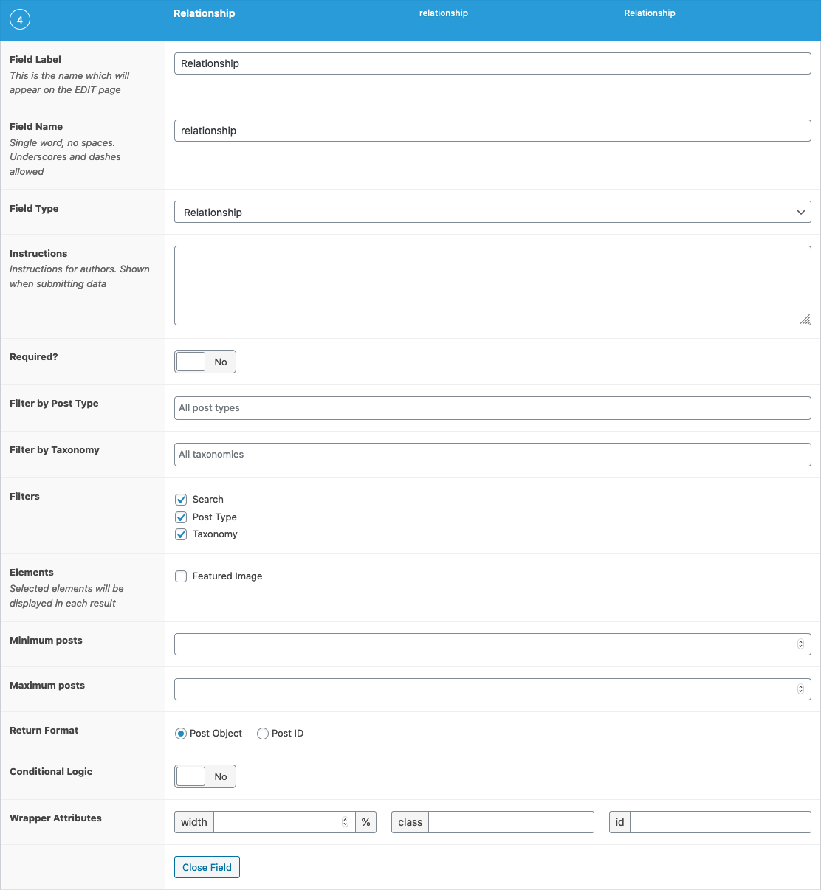Image resolution: width=821 pixels, height=890 pixels.
Task: Edit the Field Label input
Action: 492,63
